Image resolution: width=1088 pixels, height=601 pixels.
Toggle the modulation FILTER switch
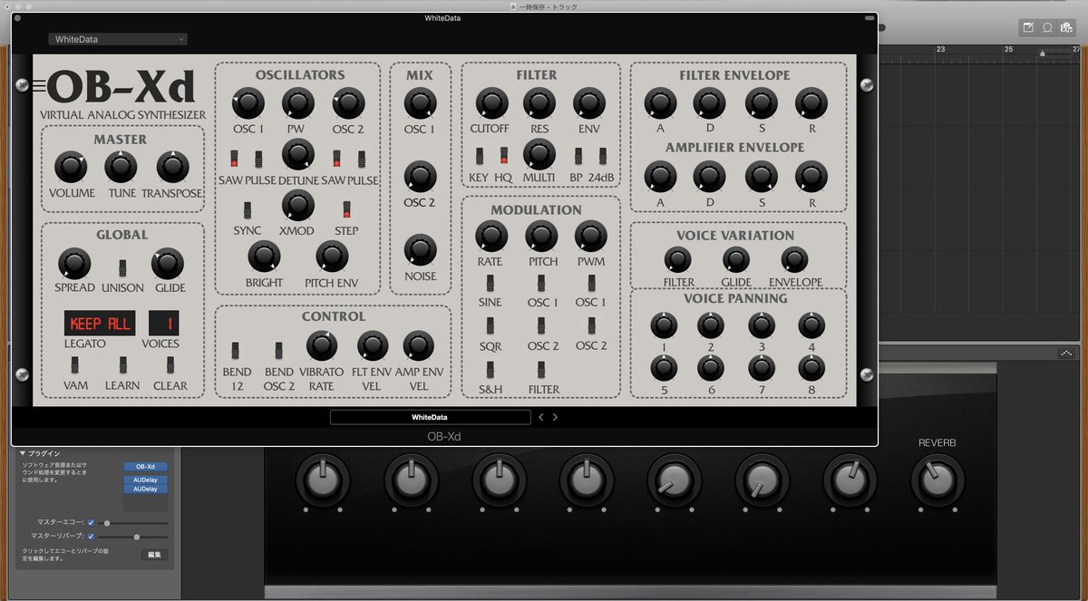[x=541, y=369]
